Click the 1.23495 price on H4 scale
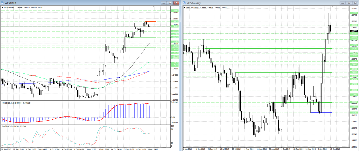Screen dimensions: 359x151 (x=175, y=81)
